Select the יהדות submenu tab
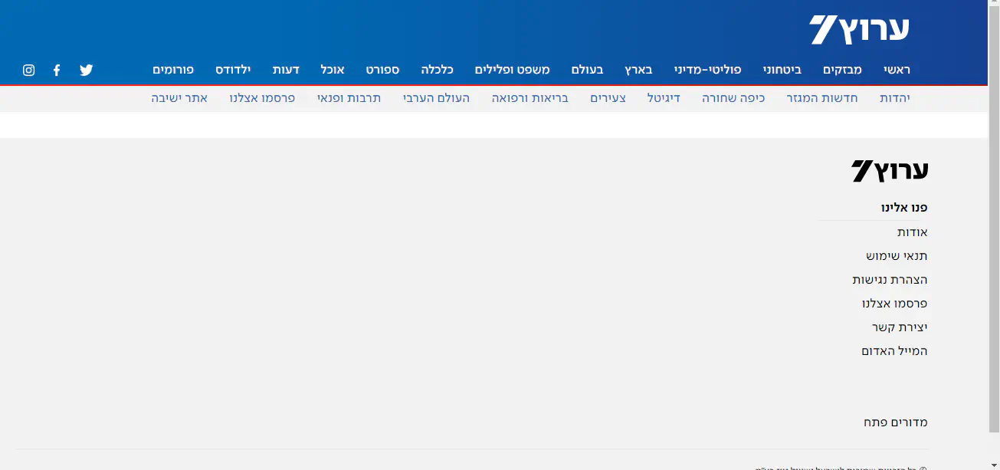This screenshot has height=470, width=1000. 894,98
